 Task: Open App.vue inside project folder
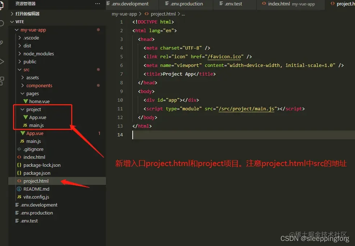click(38, 117)
